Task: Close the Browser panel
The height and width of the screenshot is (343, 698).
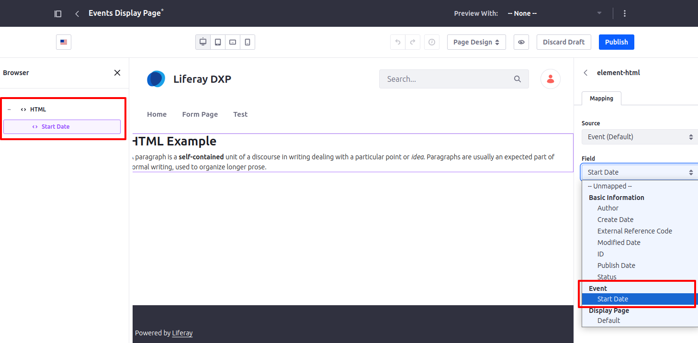Action: [117, 73]
